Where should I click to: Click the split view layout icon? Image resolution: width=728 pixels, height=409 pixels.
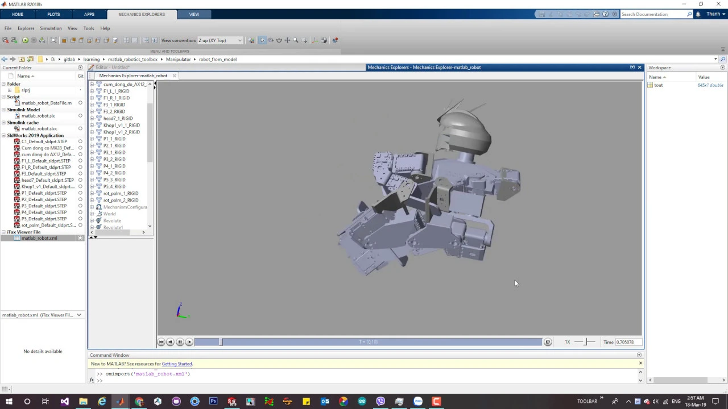[x=126, y=40]
